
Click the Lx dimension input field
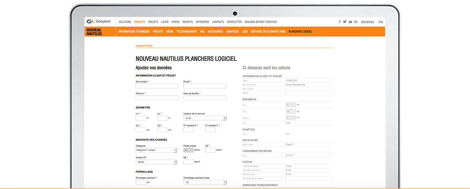click(x=141, y=118)
